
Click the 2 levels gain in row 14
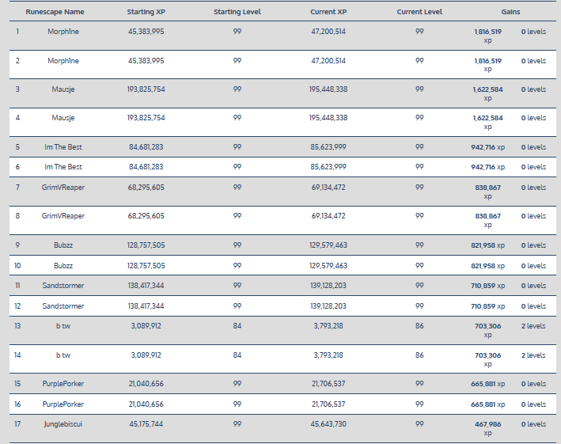[533, 355]
